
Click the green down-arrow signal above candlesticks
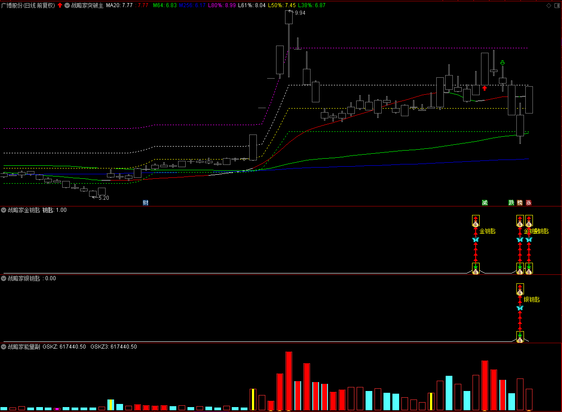click(x=502, y=63)
